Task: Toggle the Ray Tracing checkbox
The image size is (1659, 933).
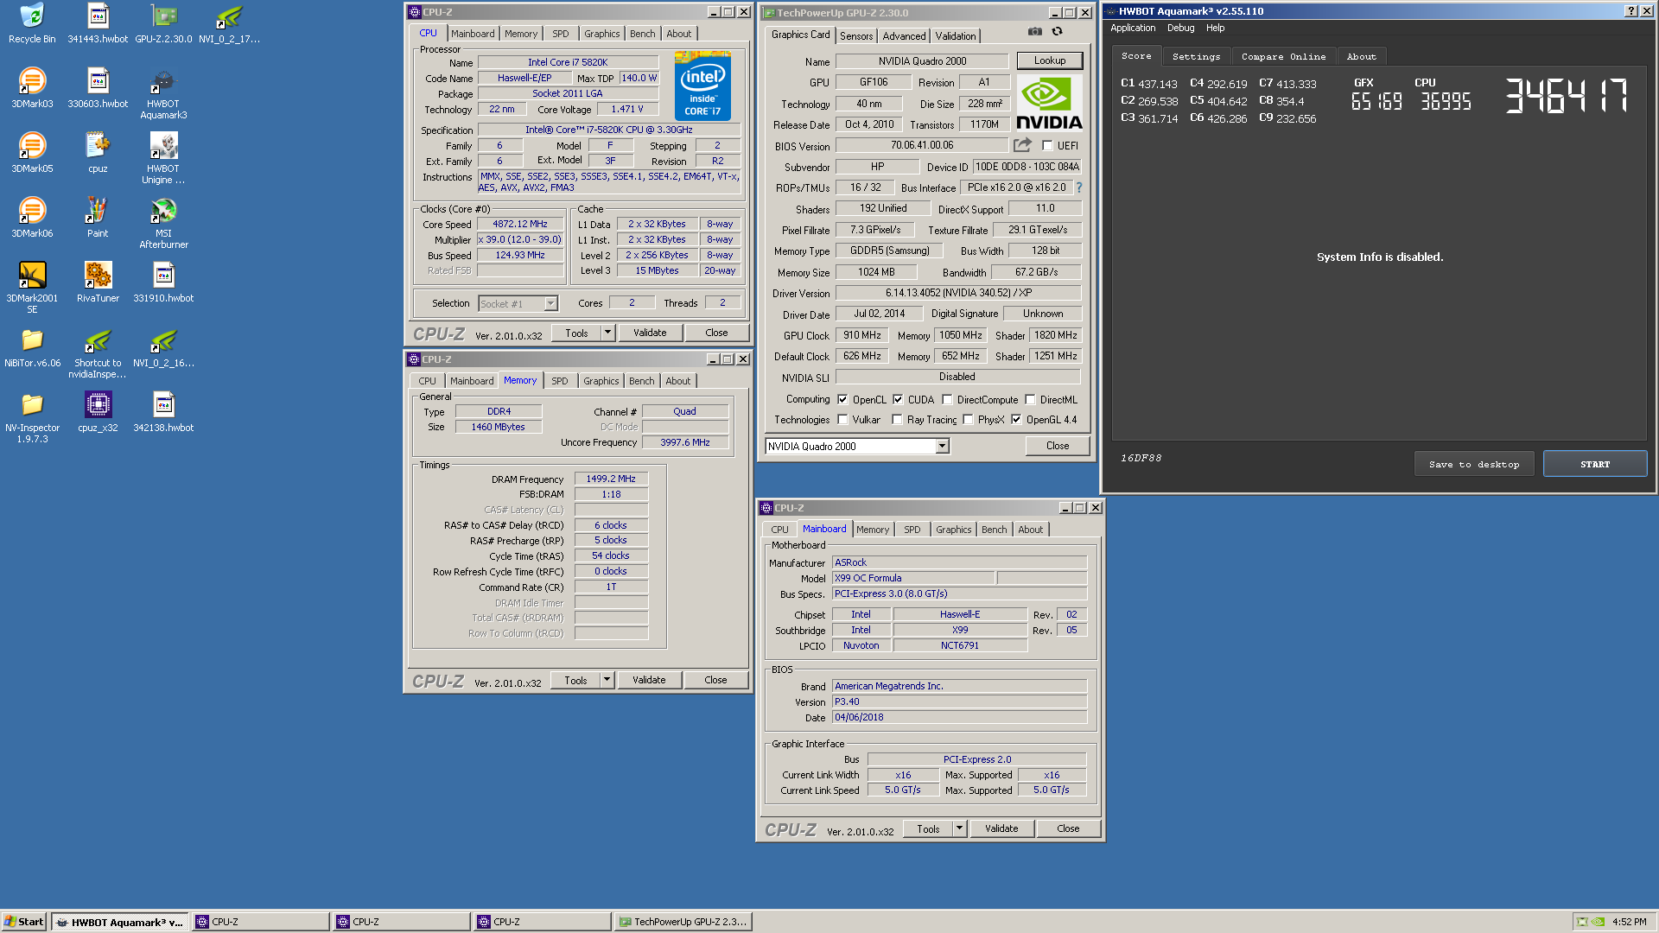Action: click(898, 420)
